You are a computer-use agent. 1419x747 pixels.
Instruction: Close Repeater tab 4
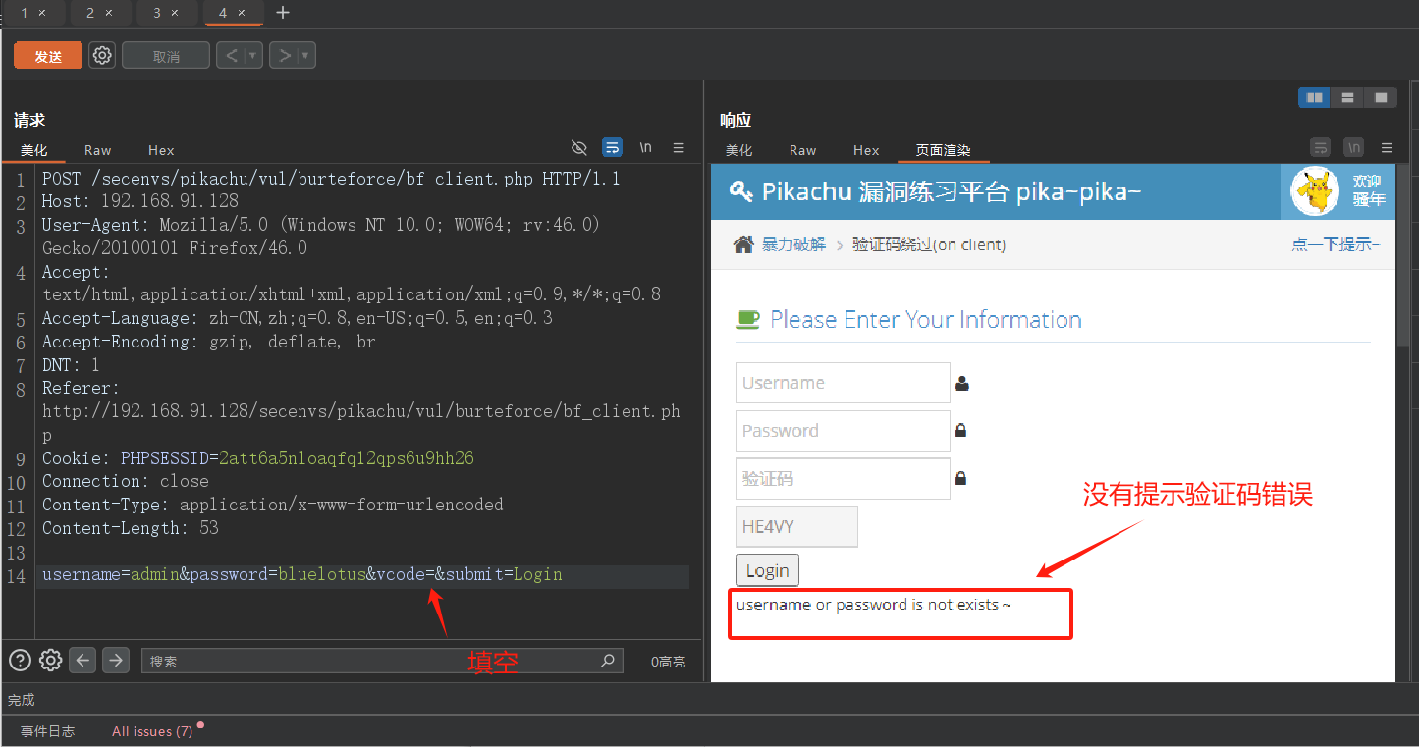point(242,13)
